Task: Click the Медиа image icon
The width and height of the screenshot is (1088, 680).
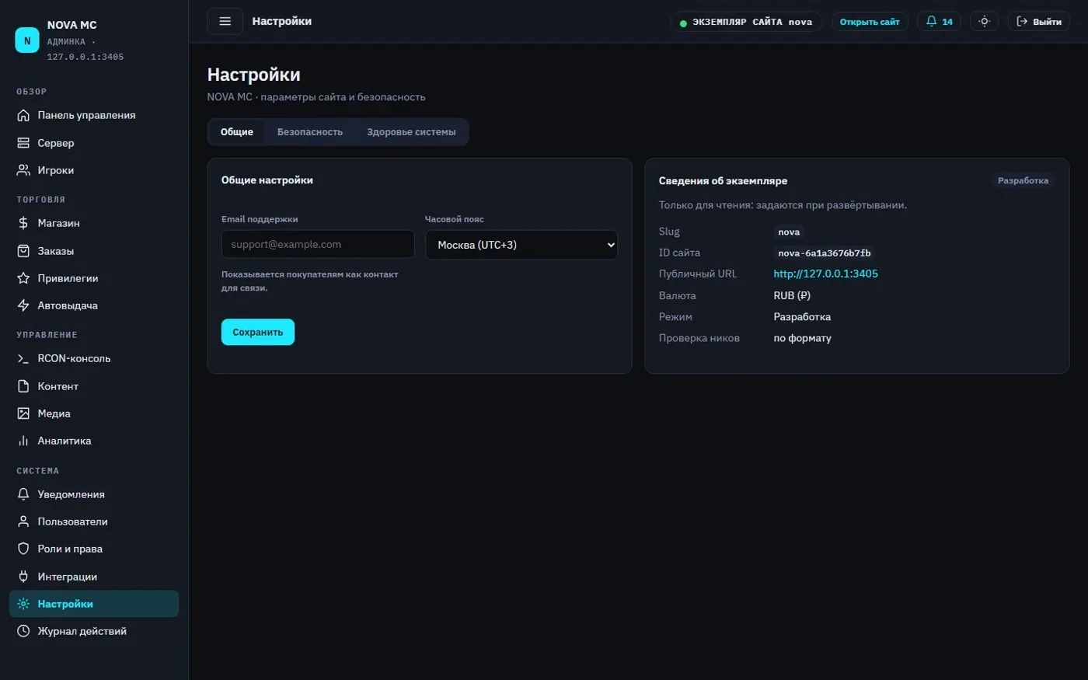Action: 23,413
